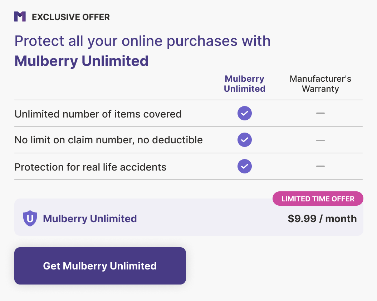This screenshot has width=377, height=301.
Task: Click warranty dash for accidents protection row
Action: (x=320, y=166)
